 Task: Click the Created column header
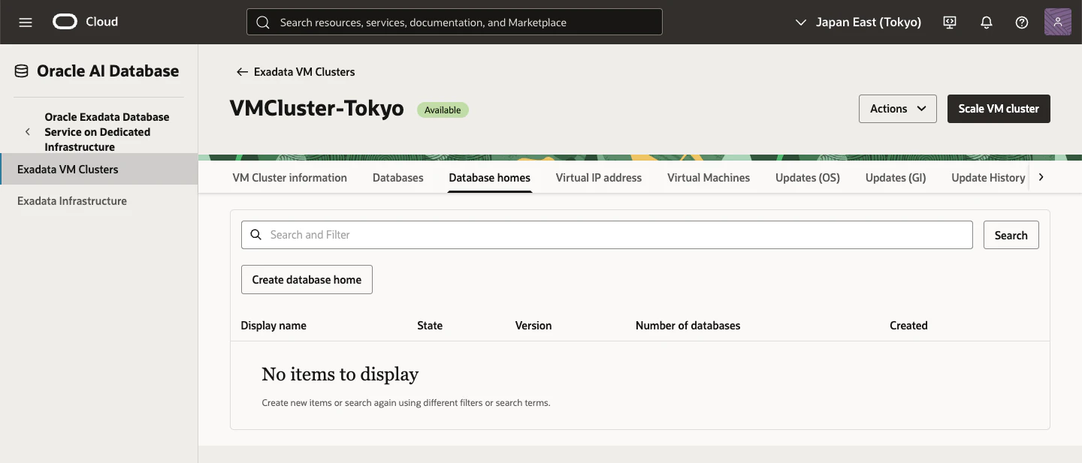[908, 326]
